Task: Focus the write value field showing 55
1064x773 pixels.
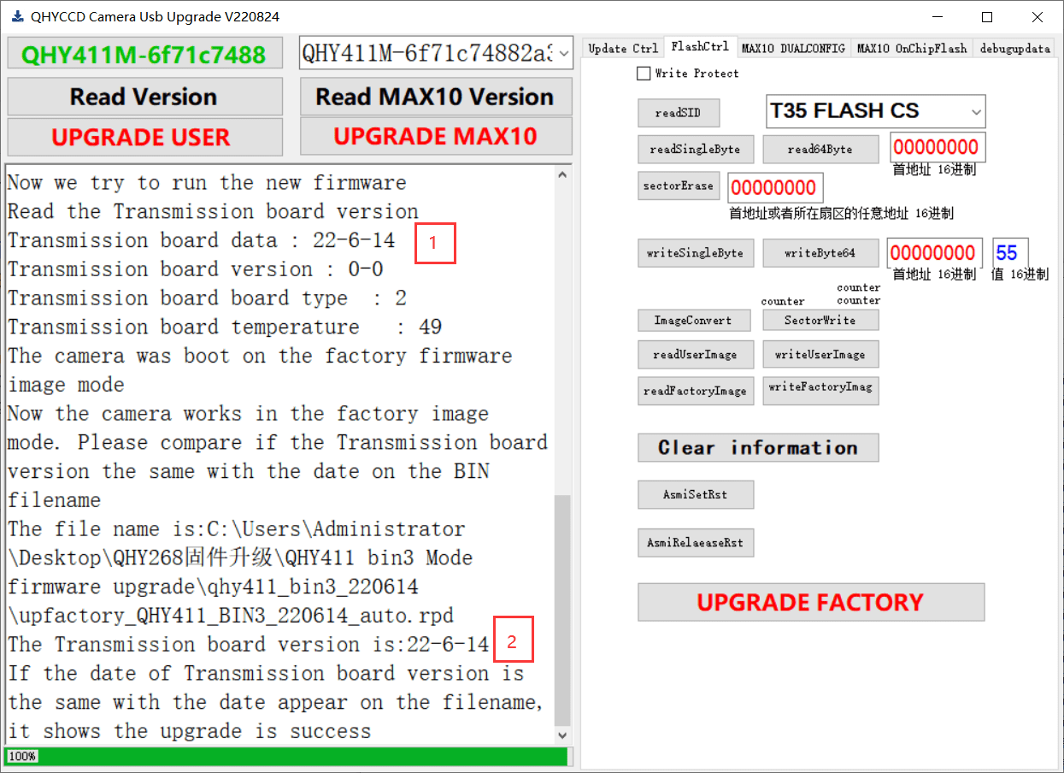Action: pyautogui.click(x=1010, y=253)
